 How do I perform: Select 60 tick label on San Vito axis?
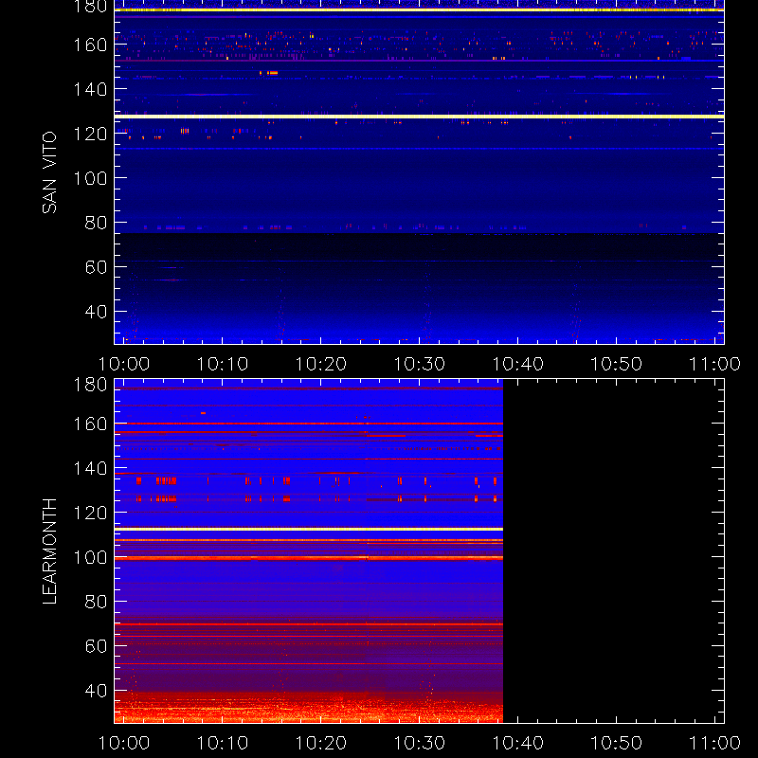[x=96, y=267]
